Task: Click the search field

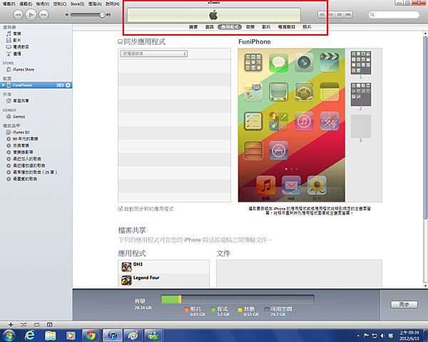Action: coord(394,15)
